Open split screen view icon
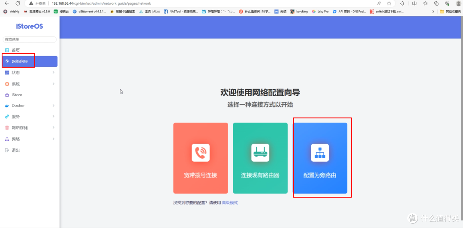The height and width of the screenshot is (228, 463). pos(415,3)
